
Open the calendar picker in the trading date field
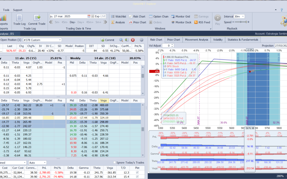(x=89, y=16)
